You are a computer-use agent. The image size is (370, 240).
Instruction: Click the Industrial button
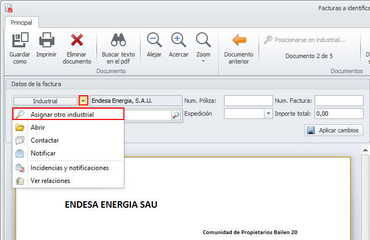(45, 101)
